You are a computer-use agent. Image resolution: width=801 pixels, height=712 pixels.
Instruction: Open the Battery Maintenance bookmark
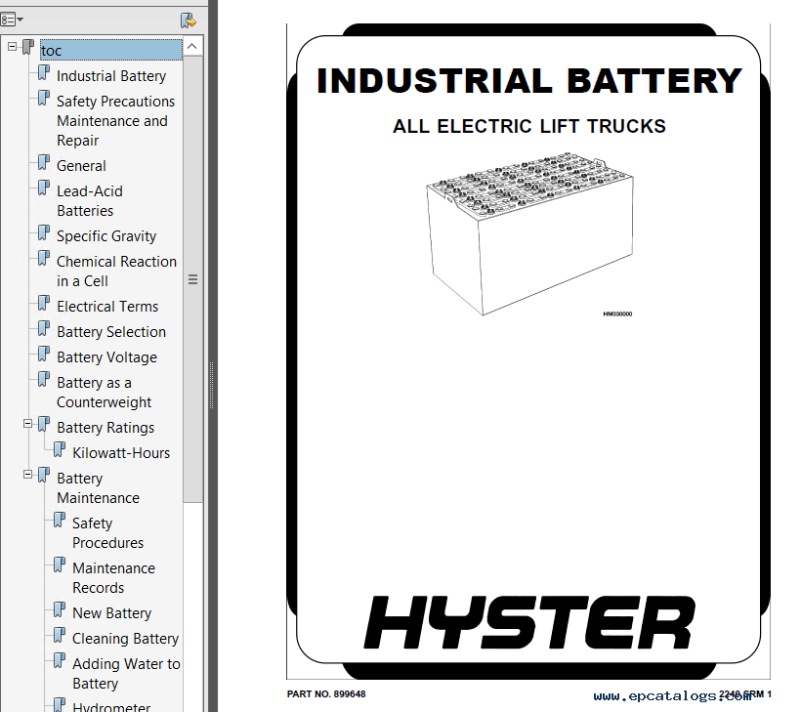pos(98,487)
